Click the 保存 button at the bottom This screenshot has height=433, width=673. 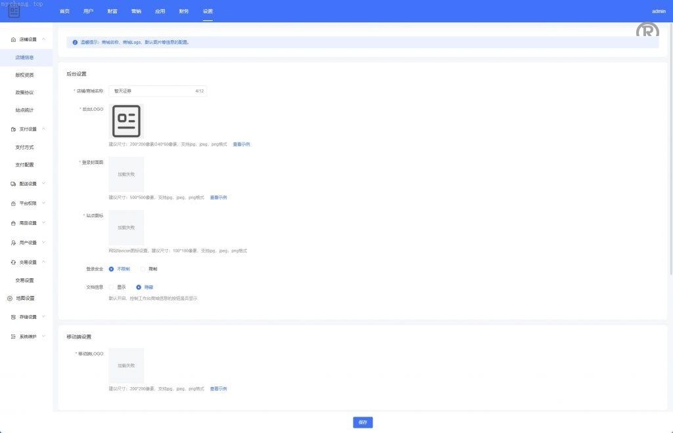pos(363,423)
